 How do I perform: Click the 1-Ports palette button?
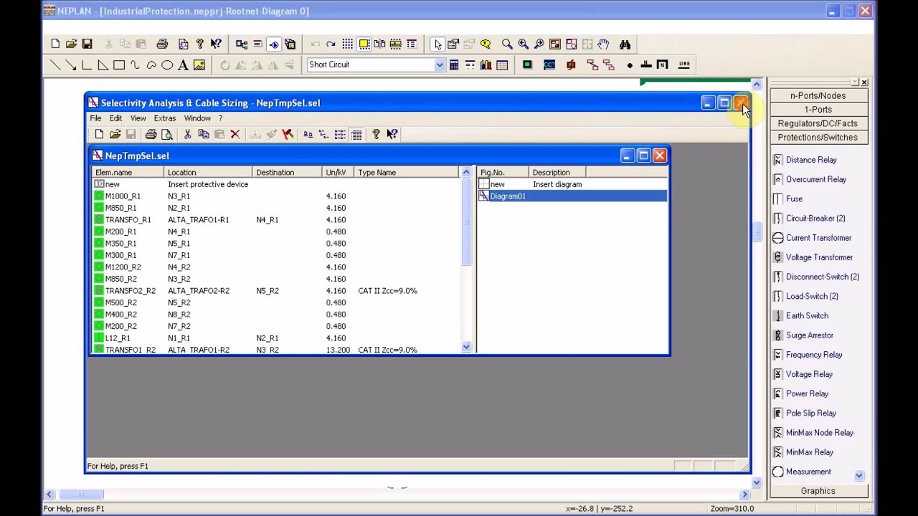click(x=818, y=110)
